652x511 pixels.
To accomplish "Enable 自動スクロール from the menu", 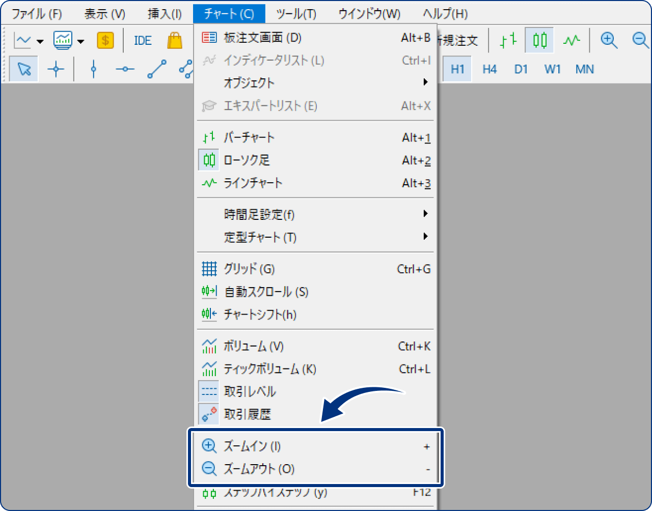I will point(260,292).
